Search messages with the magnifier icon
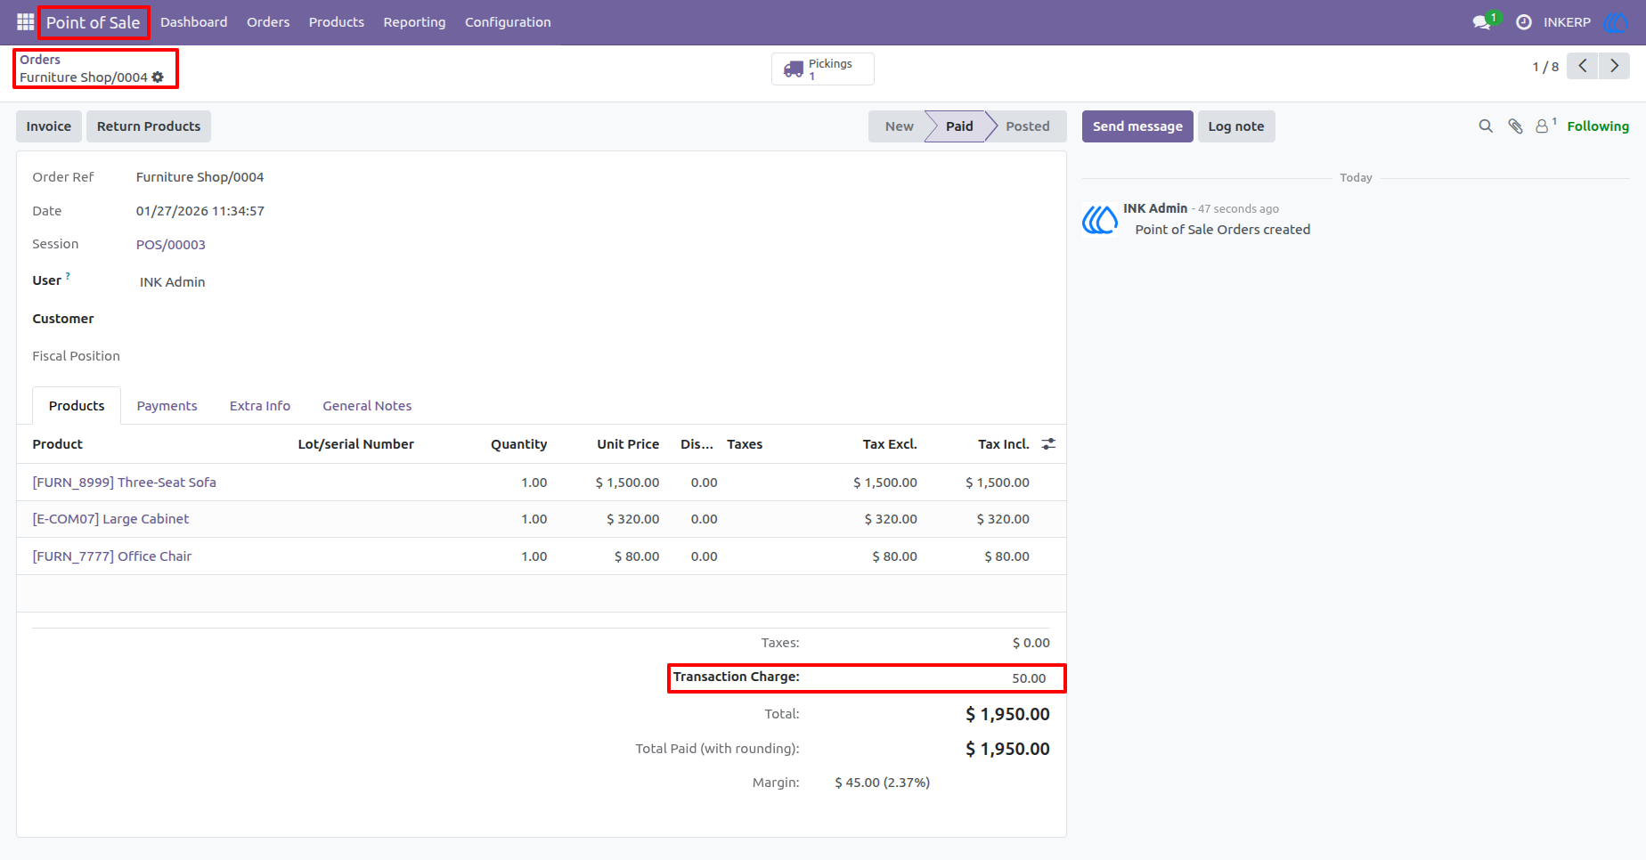Viewport: 1646px width, 860px height. click(1486, 126)
